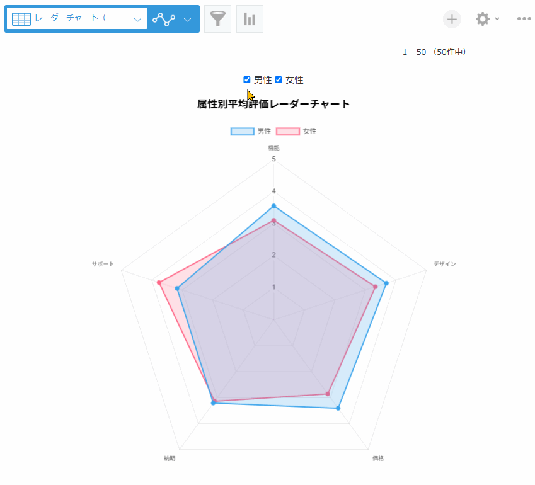Select the blue 価格 data point

point(338,408)
